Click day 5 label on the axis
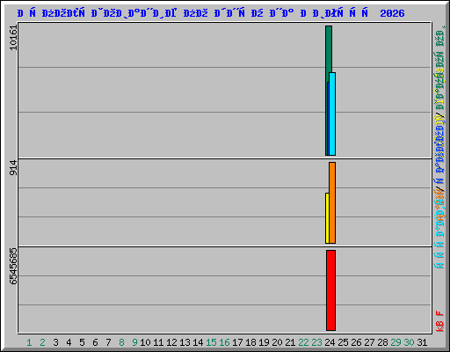 82,342
